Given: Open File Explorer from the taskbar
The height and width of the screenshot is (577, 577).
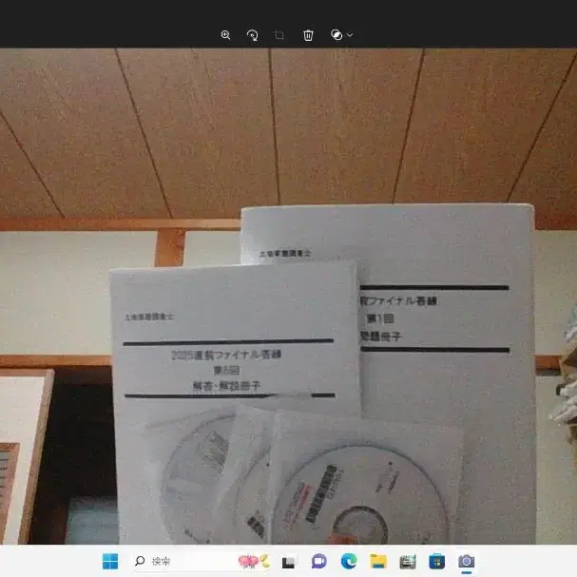Looking at the screenshot, I should (x=378, y=561).
